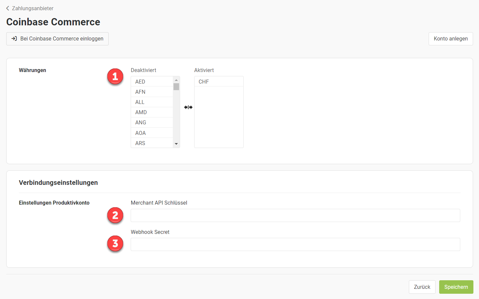
Task: Select ANG in the Deaktiviert list
Action: click(x=152, y=122)
